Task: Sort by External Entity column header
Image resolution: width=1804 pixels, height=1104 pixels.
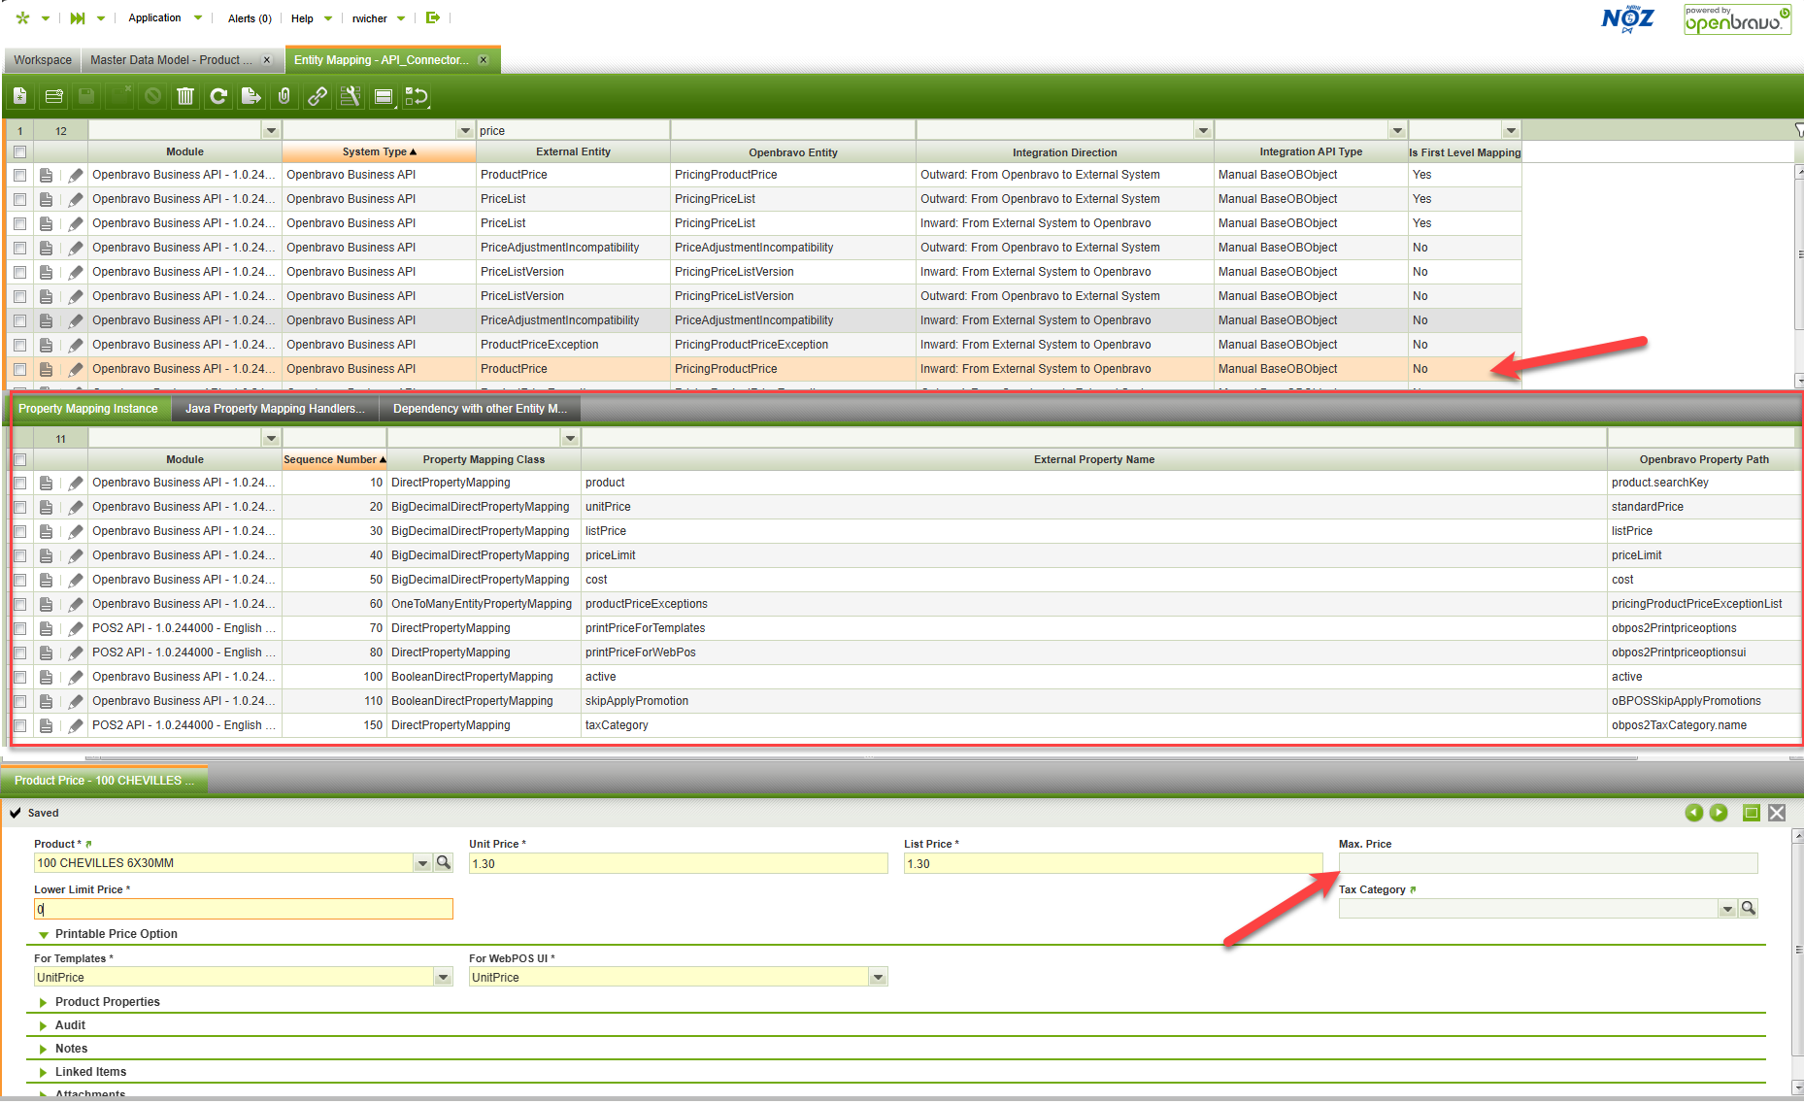Action: click(x=573, y=151)
